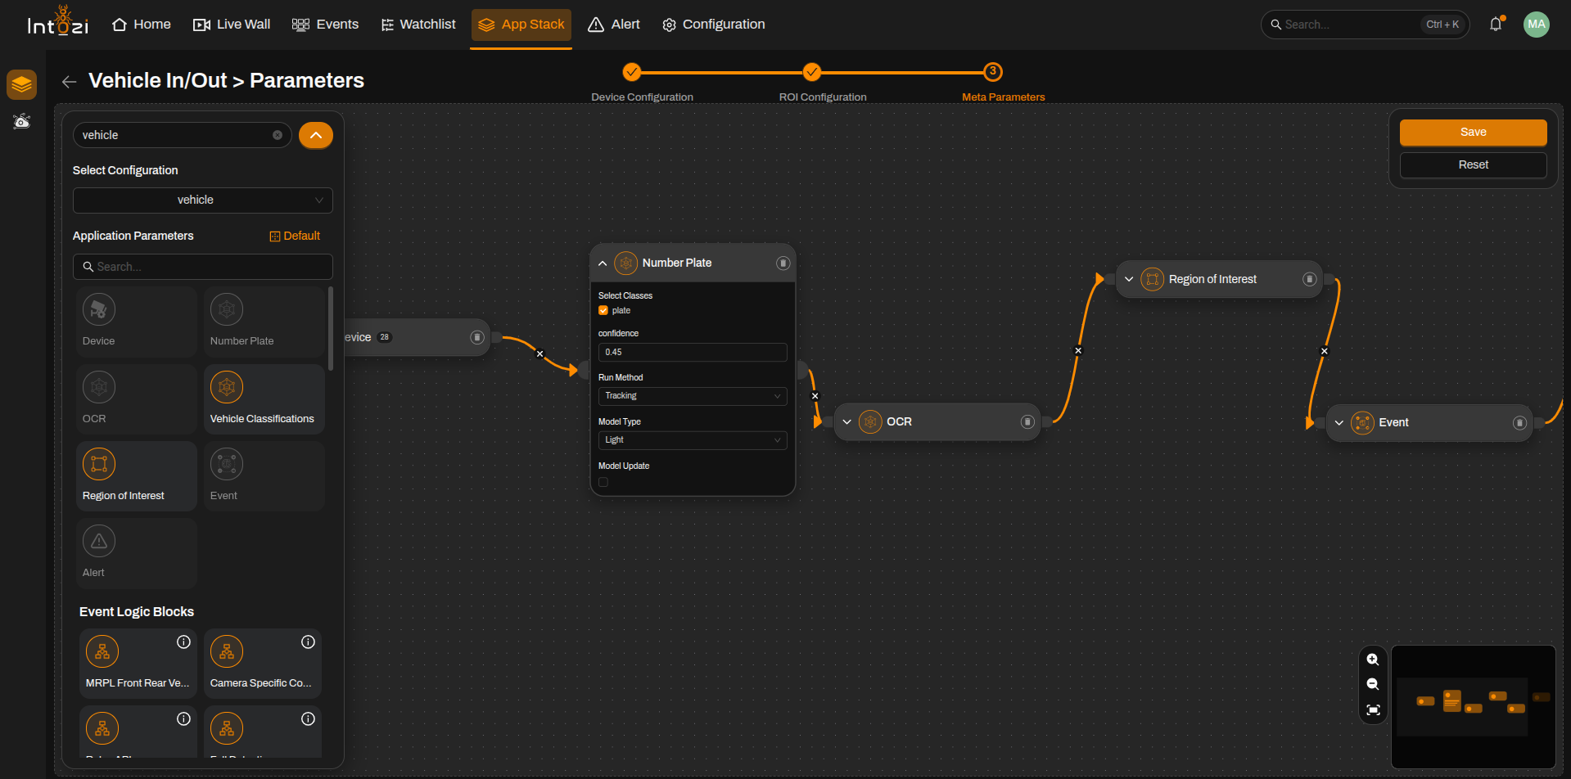Open the notifications bell

pyautogui.click(x=1496, y=25)
